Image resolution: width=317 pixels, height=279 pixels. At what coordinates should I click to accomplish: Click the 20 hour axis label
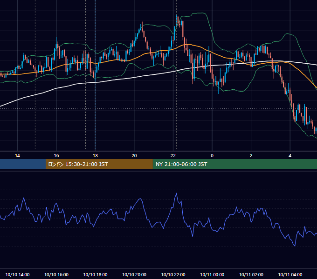pos(134,156)
